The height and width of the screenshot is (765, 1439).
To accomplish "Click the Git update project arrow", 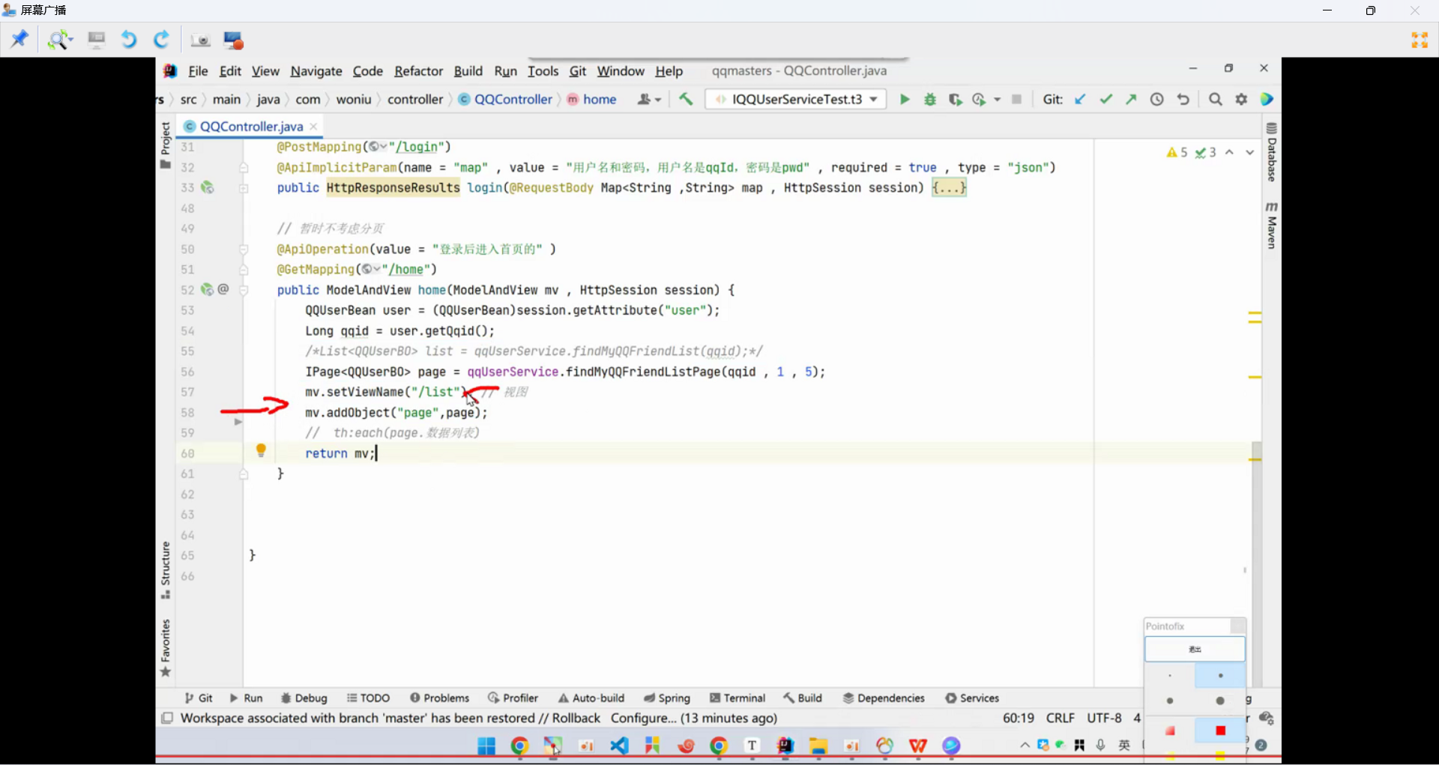I will click(1080, 100).
